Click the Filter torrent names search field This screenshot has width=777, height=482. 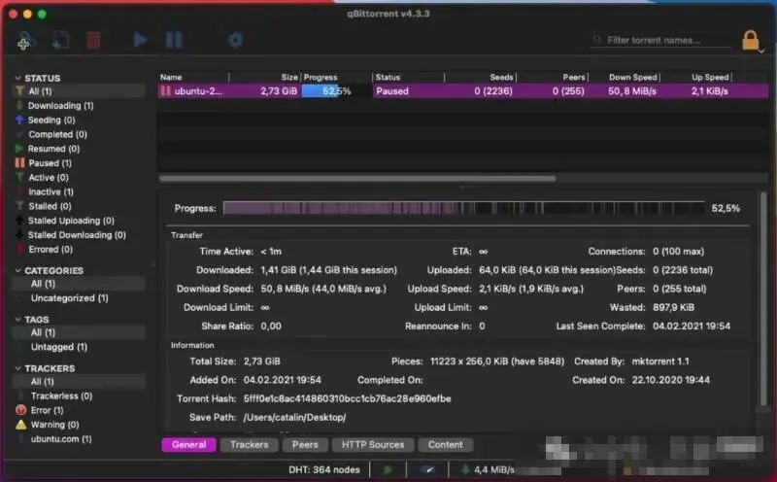[660, 40]
